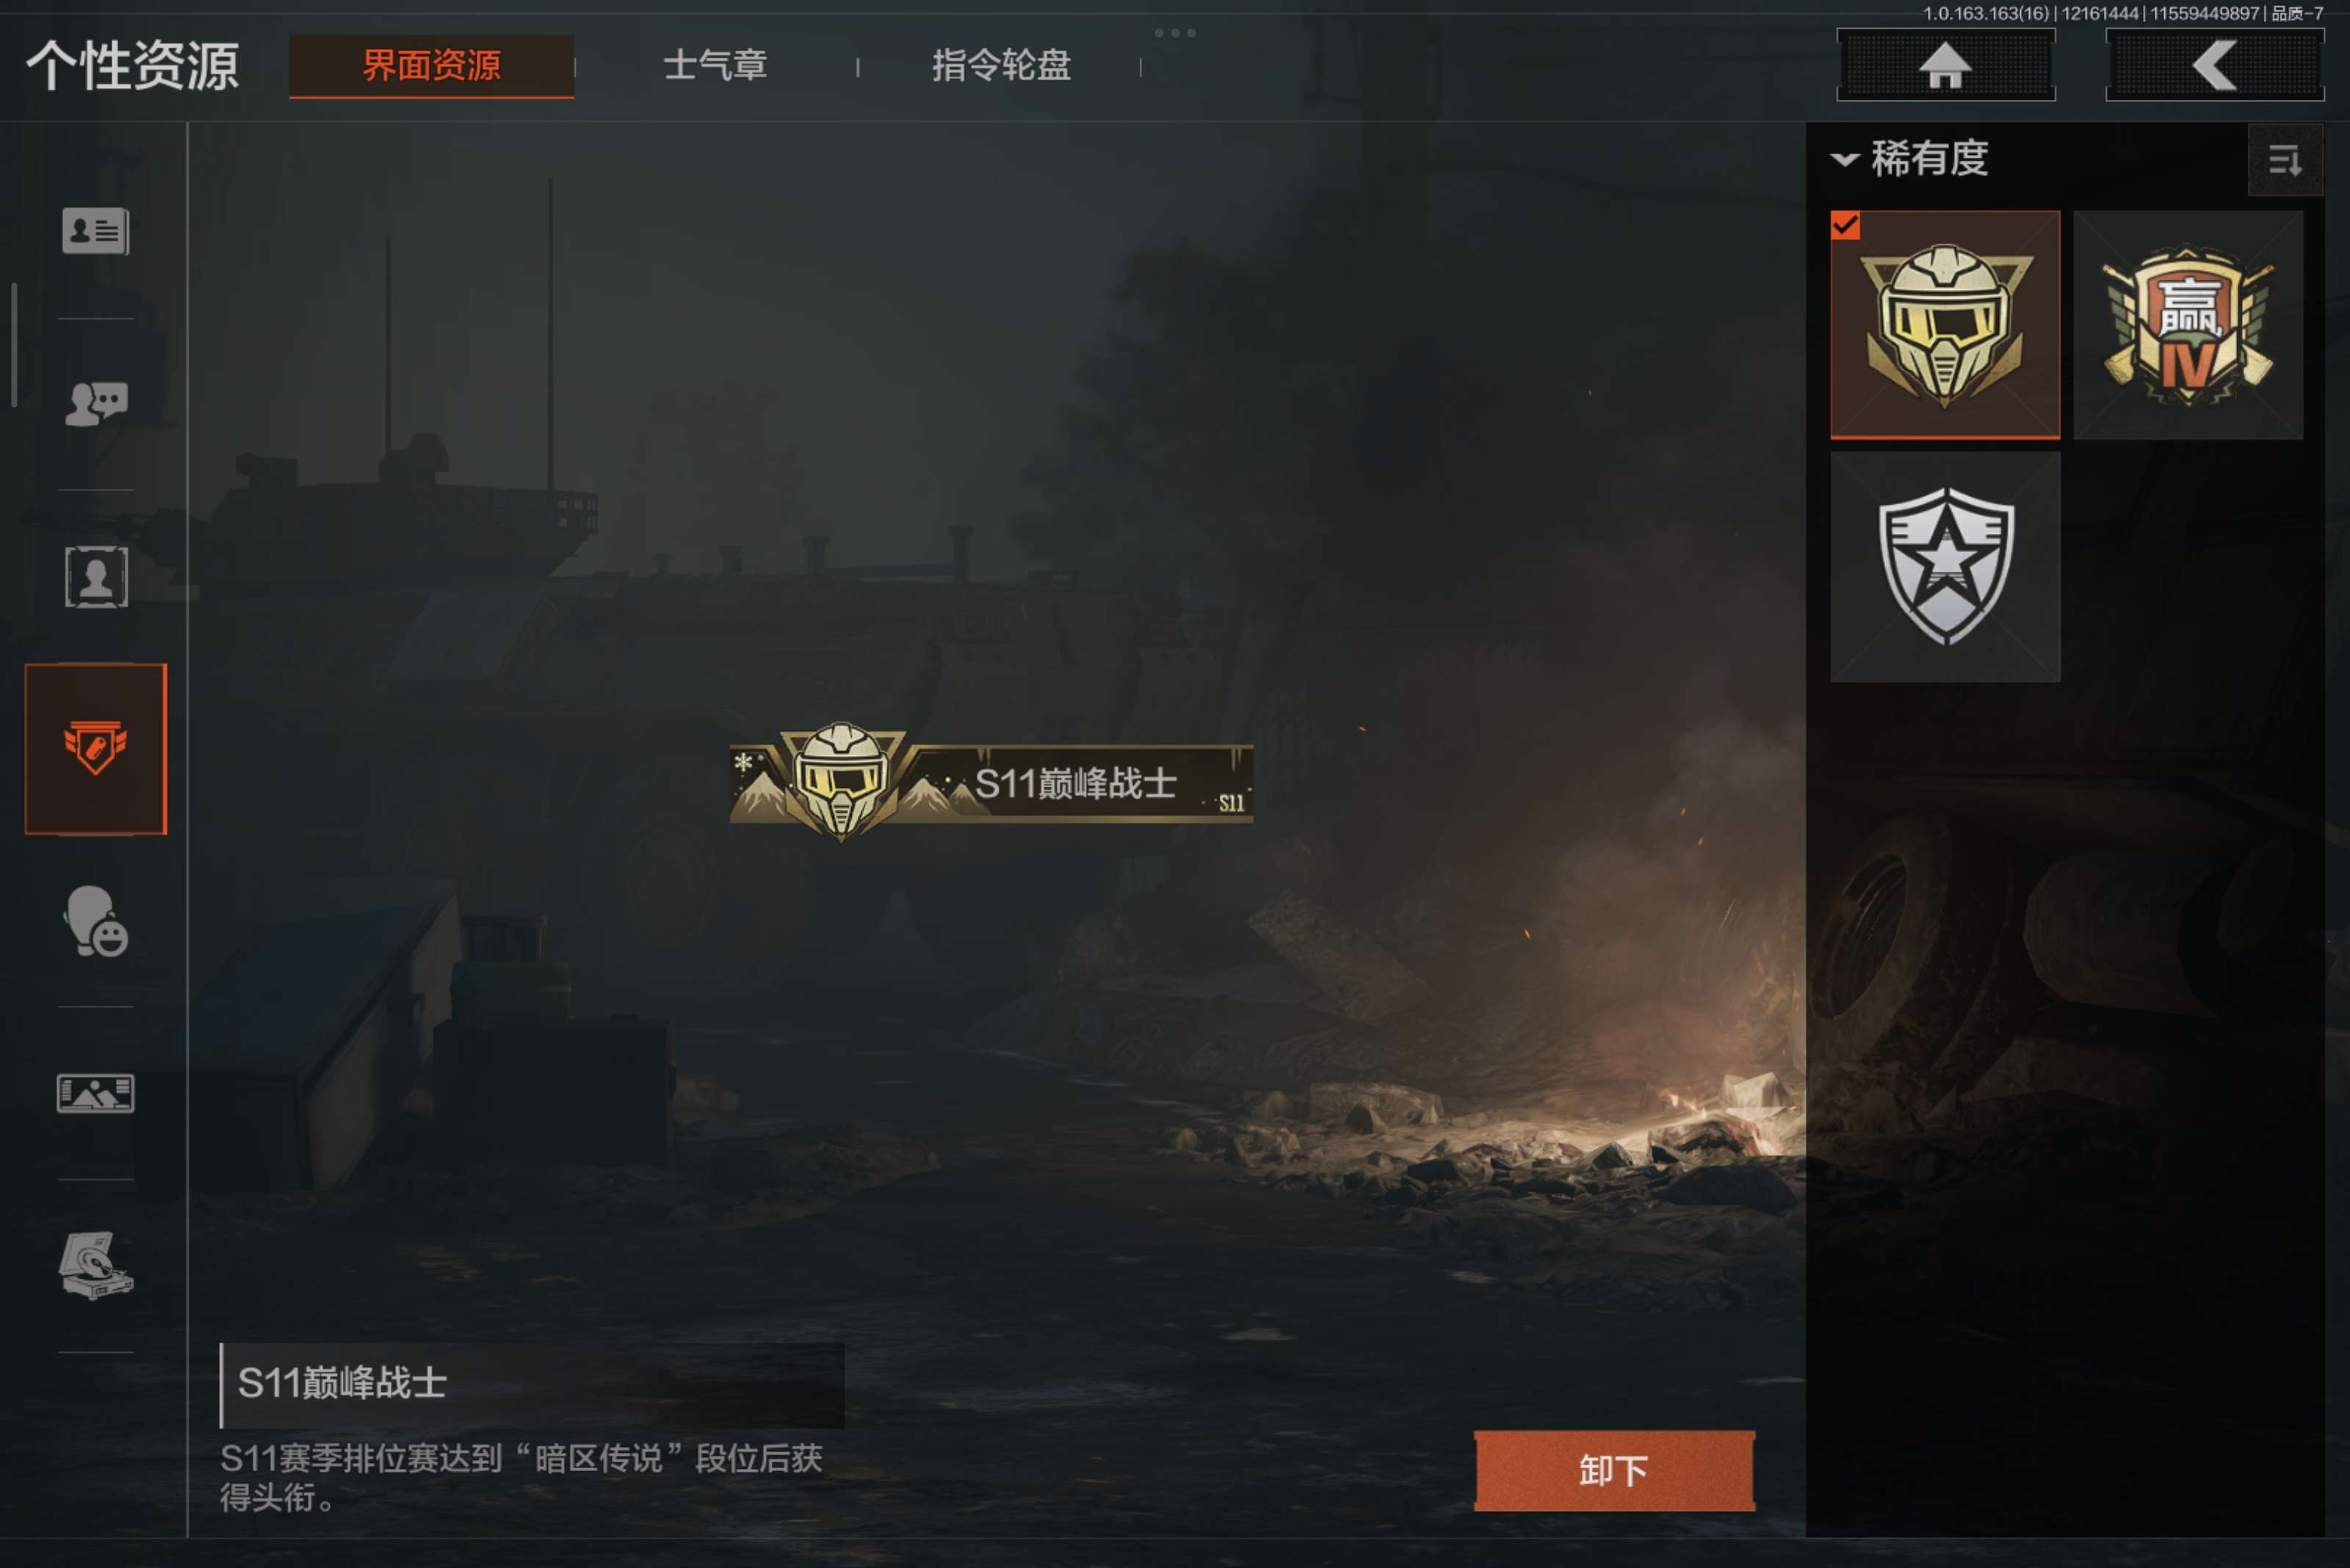Click the 卸下 unequip button
The width and height of the screenshot is (2350, 1568).
(x=1613, y=1471)
